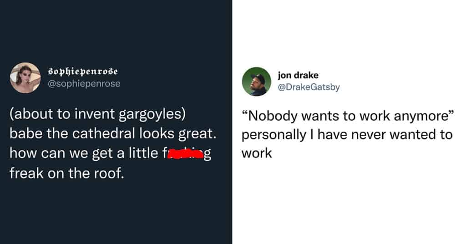Visit the @DrakeGatsby handle link
466x244 pixels.
(309, 87)
